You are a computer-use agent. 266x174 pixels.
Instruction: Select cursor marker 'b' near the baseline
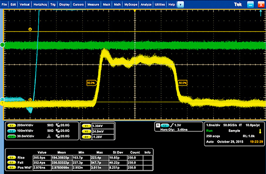pos(30,100)
